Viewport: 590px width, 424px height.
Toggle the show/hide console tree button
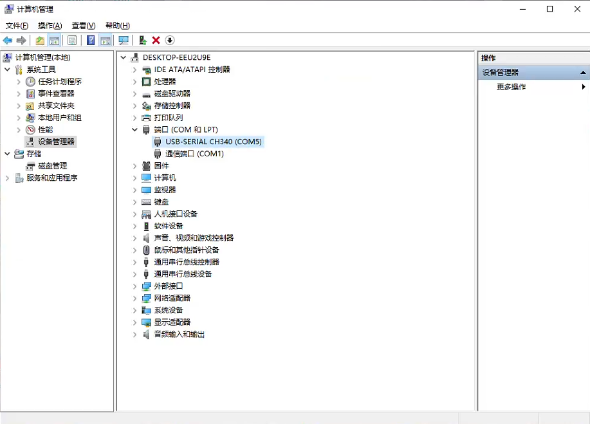click(55, 41)
